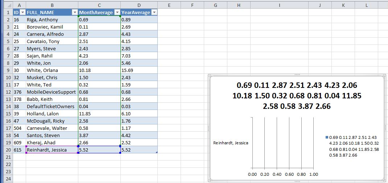Select column D header
This screenshot has height=183, width=388.
(x=139, y=5)
